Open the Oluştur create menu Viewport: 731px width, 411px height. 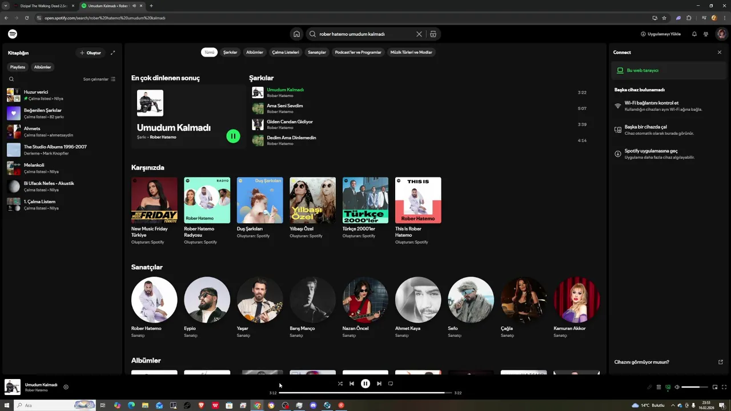(x=90, y=53)
